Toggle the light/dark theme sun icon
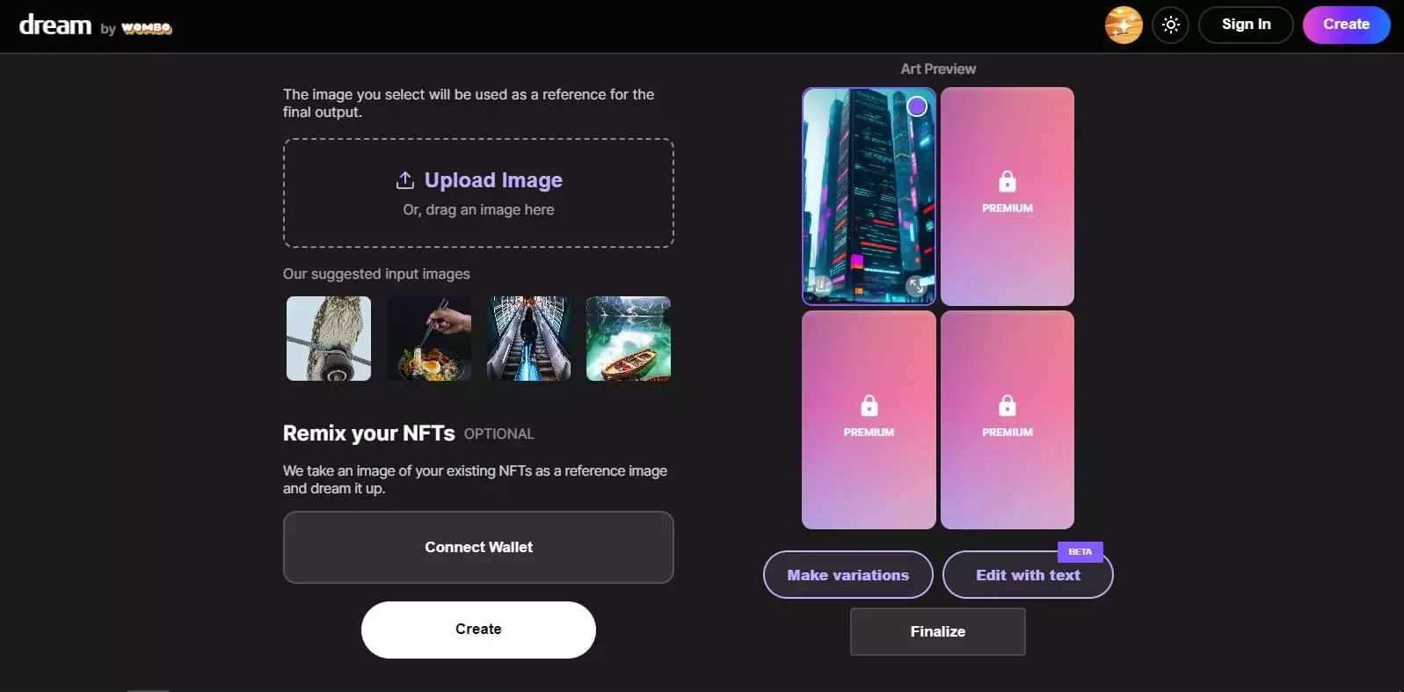 tap(1170, 25)
